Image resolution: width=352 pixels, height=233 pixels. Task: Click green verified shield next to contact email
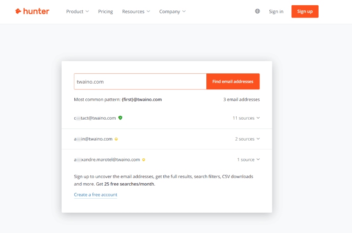120,118
